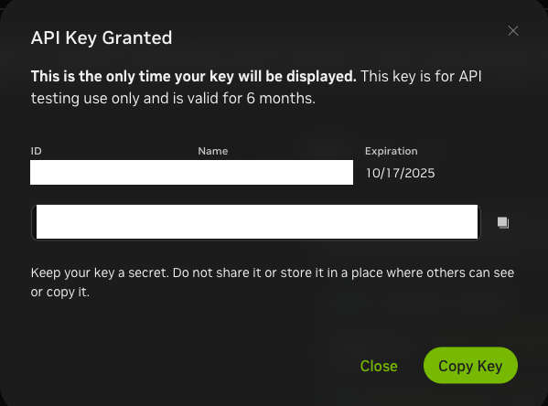
Task: Click the redacted value under the ID label
Action: 112,173
